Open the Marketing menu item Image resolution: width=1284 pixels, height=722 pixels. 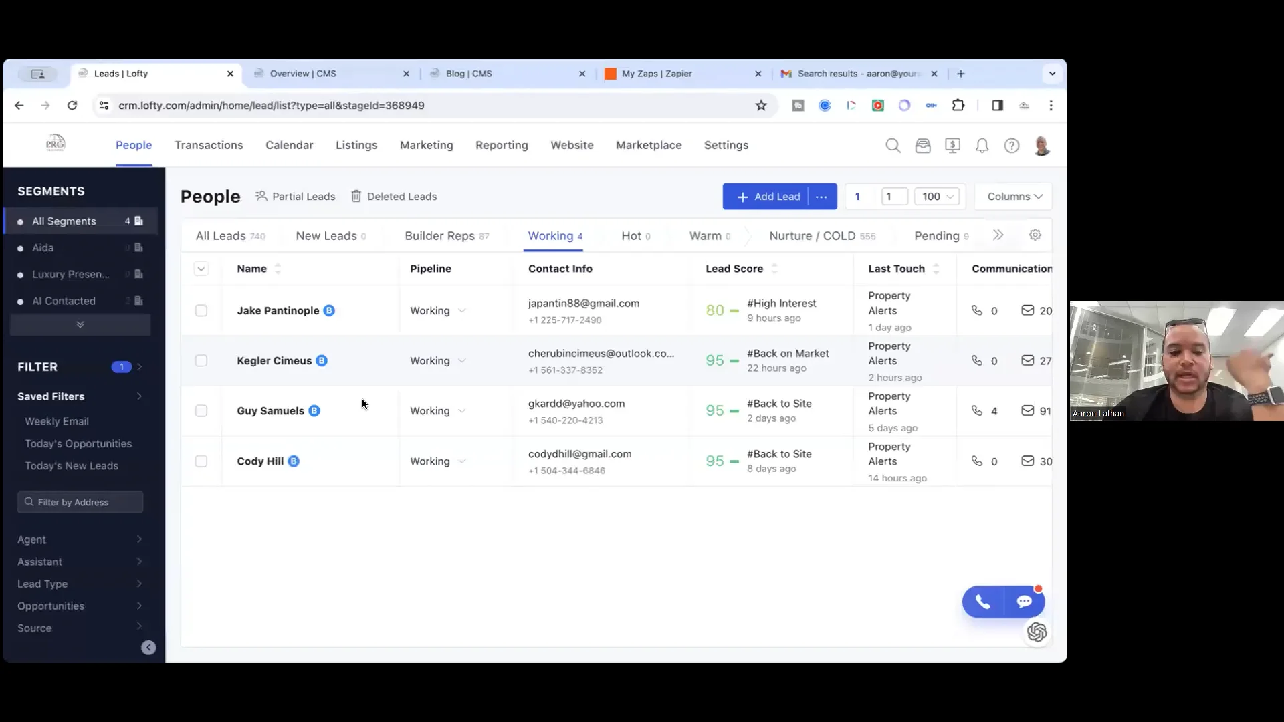coord(426,145)
